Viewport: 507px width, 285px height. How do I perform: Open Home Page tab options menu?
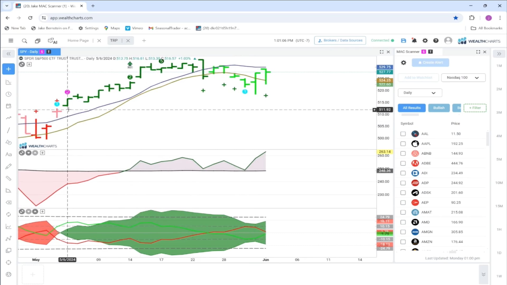(x=93, y=41)
